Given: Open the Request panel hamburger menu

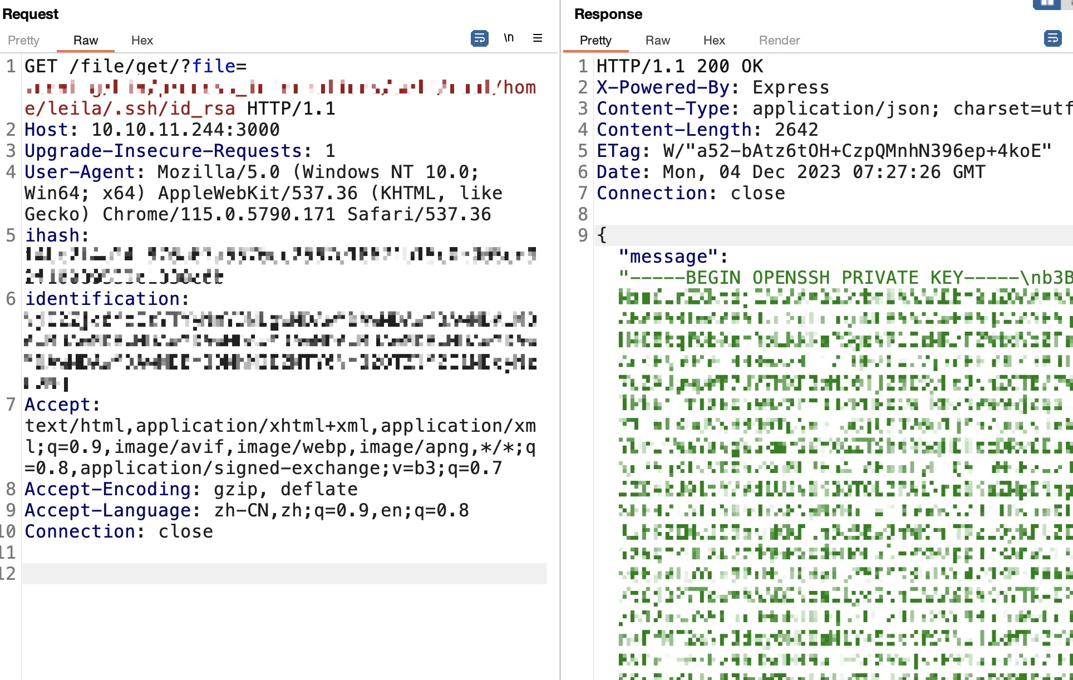Looking at the screenshot, I should [538, 38].
